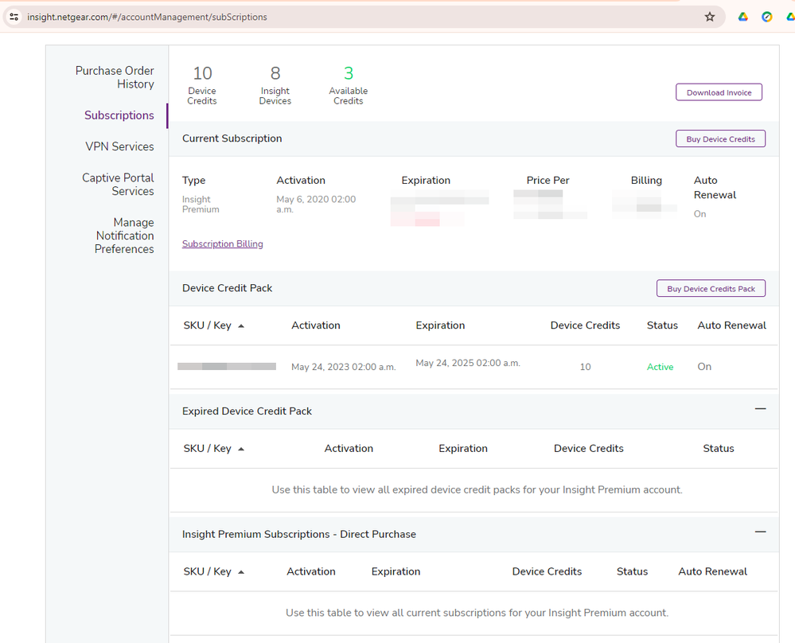Sort Device Credit Pack by SKU / Key arrow
Screen dimensions: 795x643
241,326
